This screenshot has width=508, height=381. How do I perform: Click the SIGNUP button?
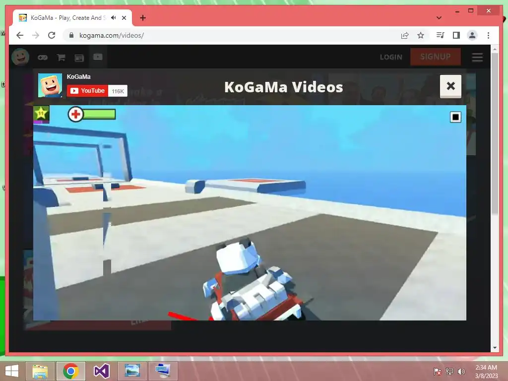click(x=436, y=57)
